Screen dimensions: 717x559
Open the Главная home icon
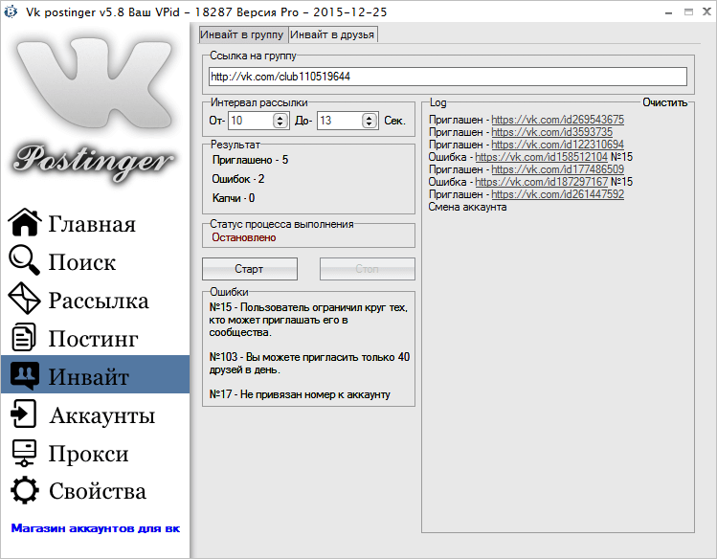click(x=25, y=223)
